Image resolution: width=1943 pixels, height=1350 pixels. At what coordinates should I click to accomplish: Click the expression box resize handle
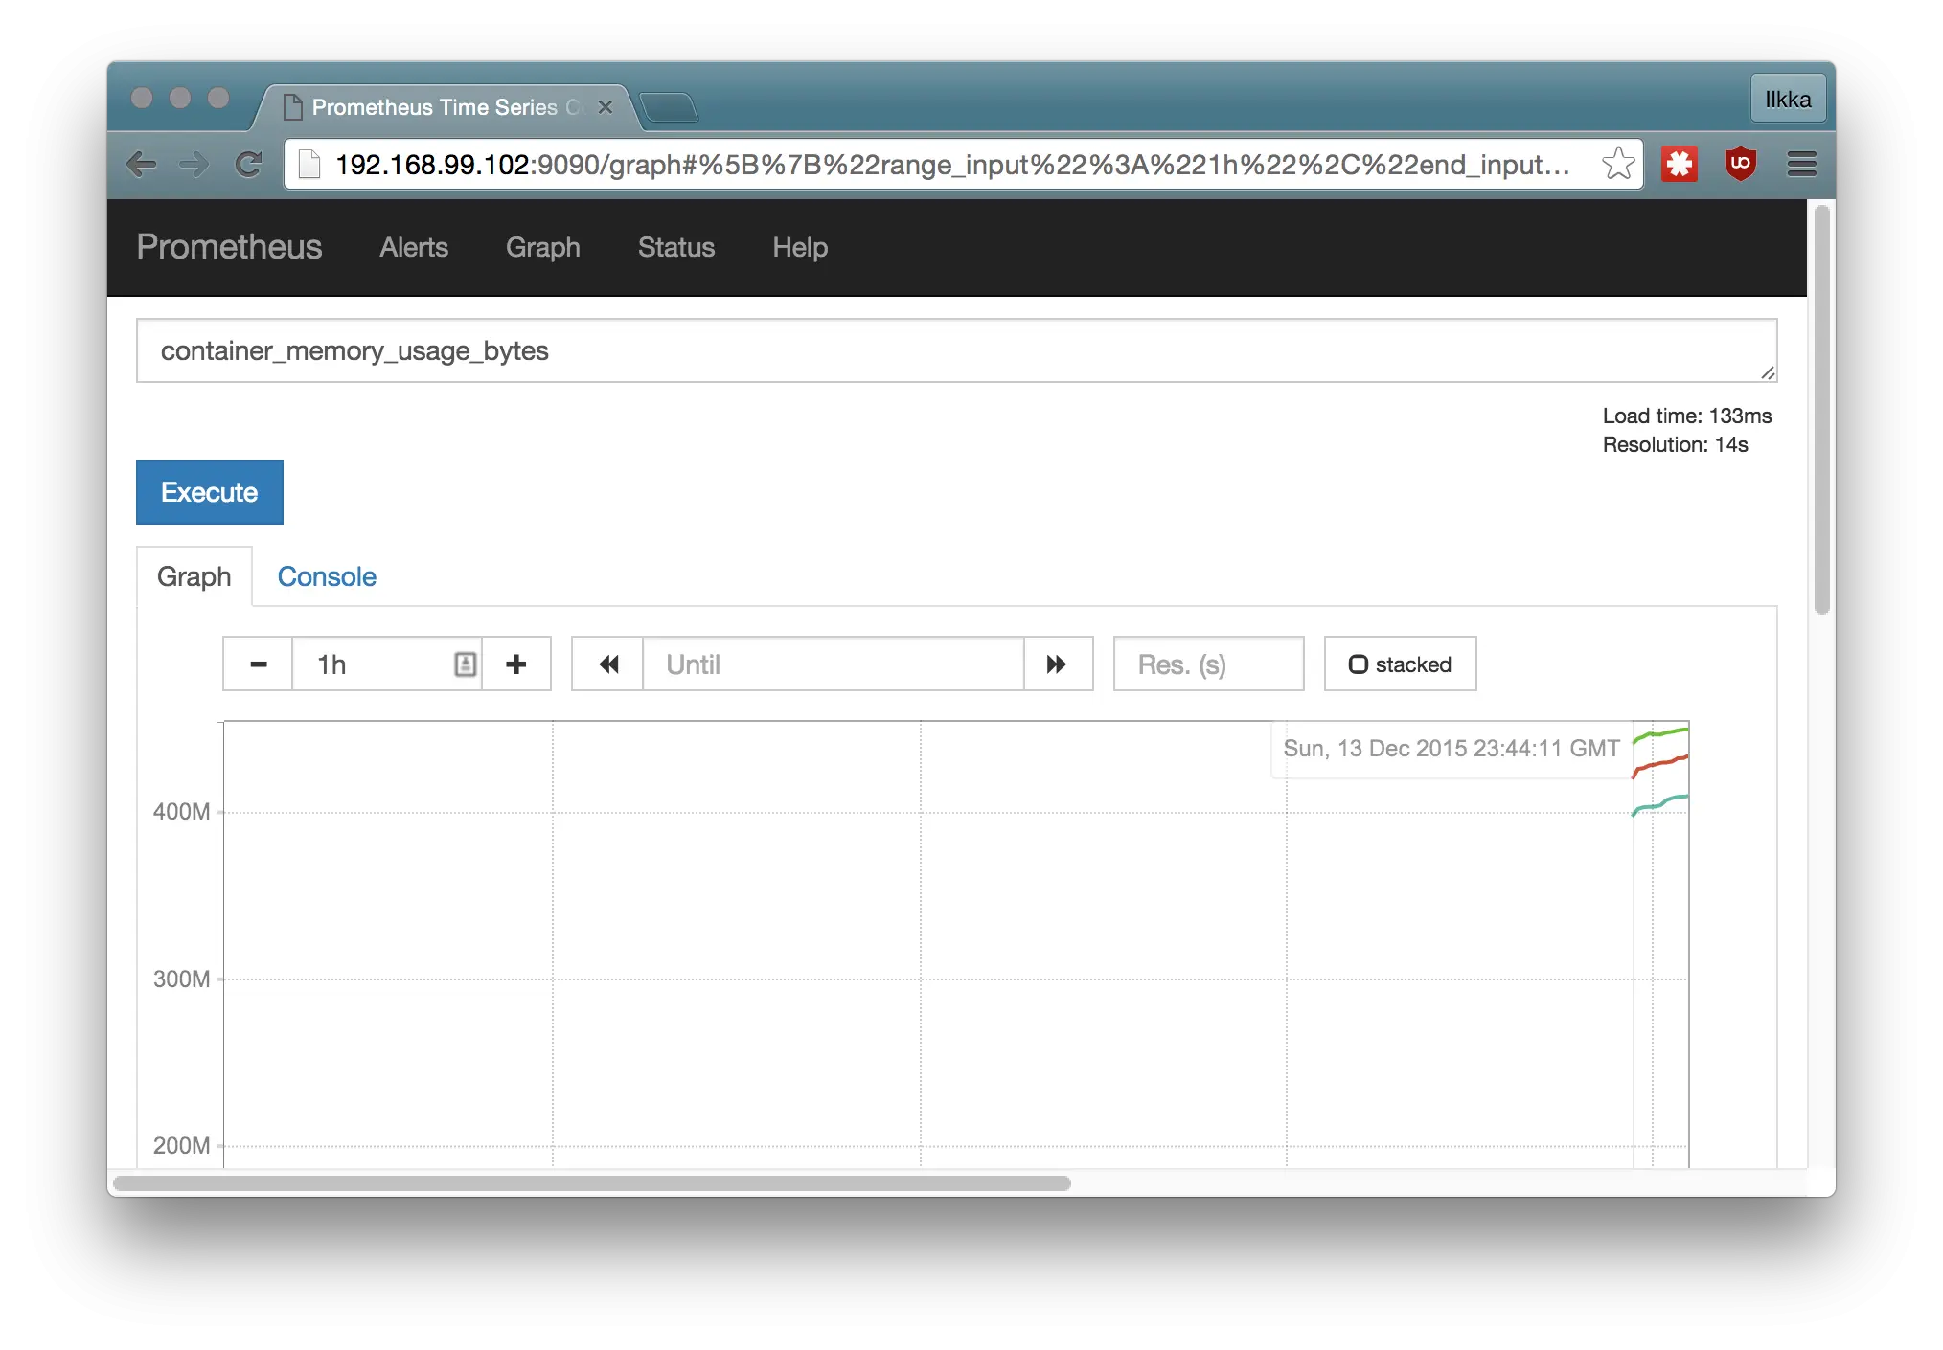tap(1768, 372)
